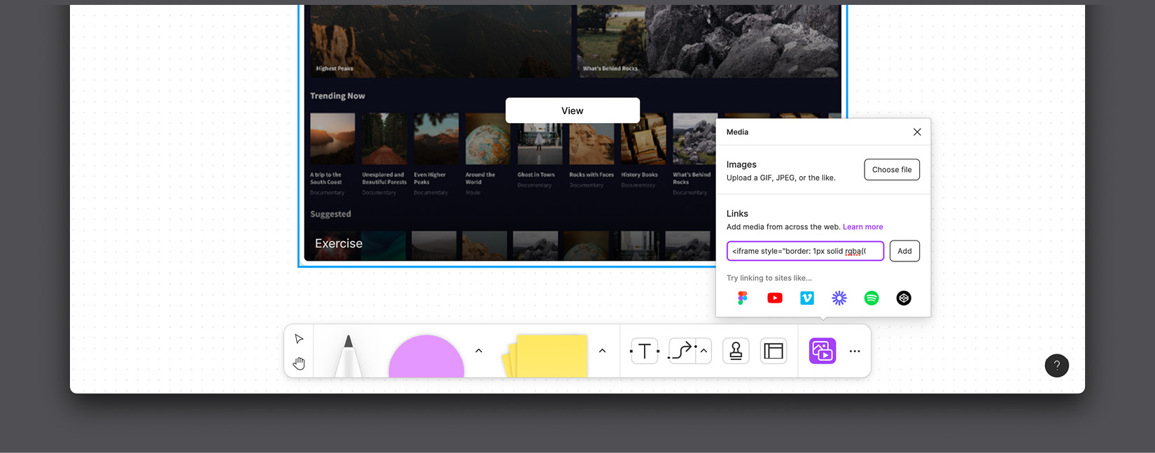Viewport: 1155px width, 453px height.
Task: Click the Spotify site icon
Action: point(871,299)
